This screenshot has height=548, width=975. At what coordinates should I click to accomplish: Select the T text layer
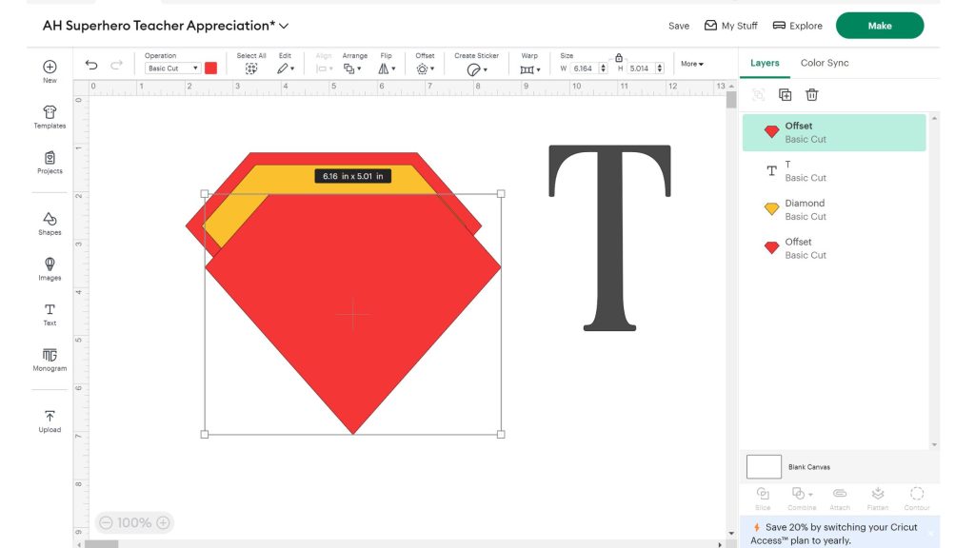click(834, 171)
